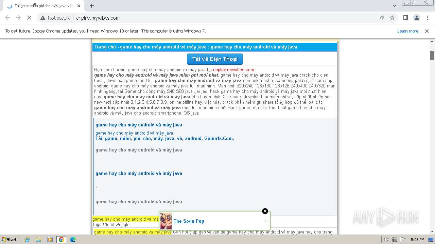Select Tải tag keyword
The height and width of the screenshot is (244, 435).
99,138
